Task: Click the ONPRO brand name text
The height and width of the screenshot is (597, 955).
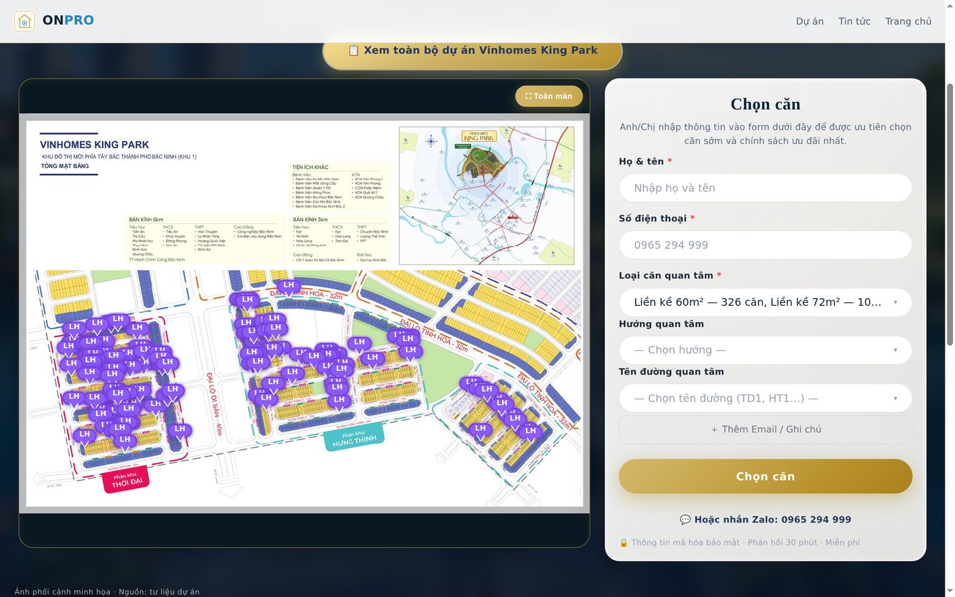Action: [x=68, y=20]
